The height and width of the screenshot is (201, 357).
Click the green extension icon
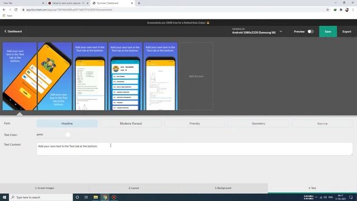(335, 10)
